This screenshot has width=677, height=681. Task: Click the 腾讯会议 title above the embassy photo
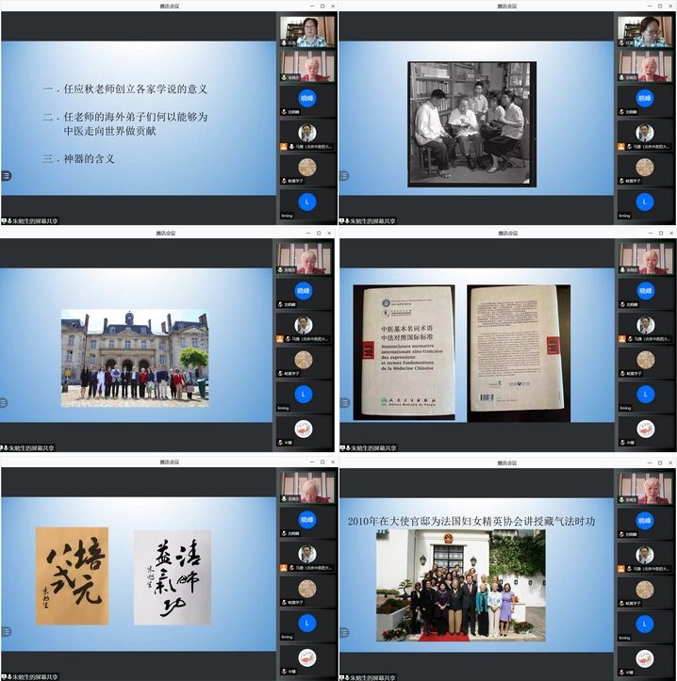[x=507, y=462]
